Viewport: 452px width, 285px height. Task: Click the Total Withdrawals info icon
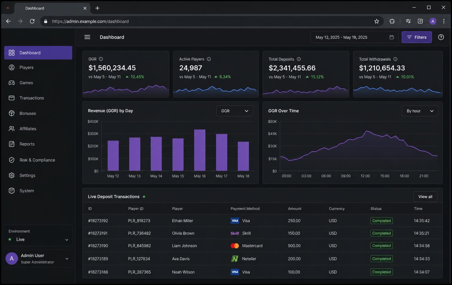(x=395, y=59)
